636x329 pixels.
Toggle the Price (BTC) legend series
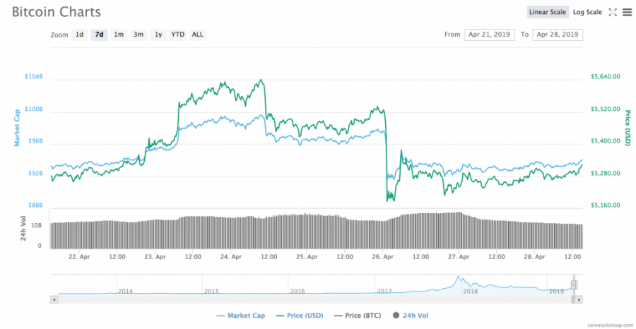pyautogui.click(x=359, y=315)
